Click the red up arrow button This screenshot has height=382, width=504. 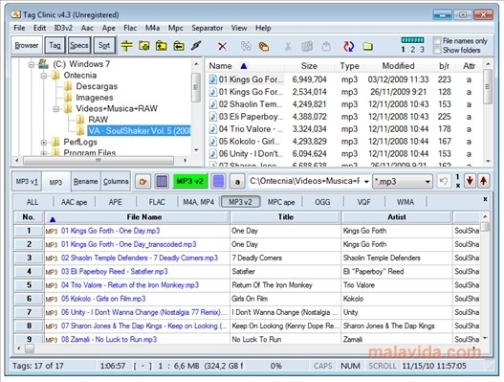(483, 181)
